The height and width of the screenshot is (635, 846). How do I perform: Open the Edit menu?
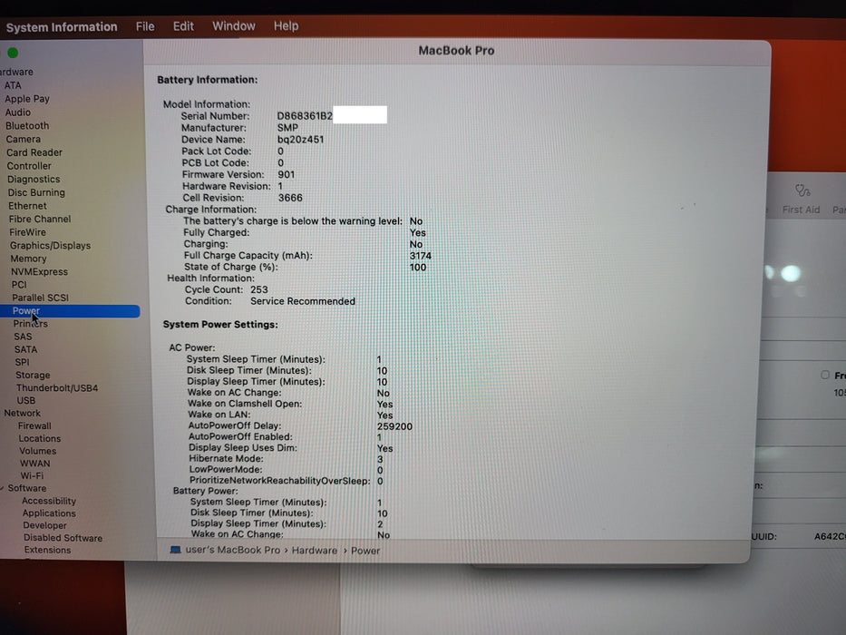click(x=183, y=26)
